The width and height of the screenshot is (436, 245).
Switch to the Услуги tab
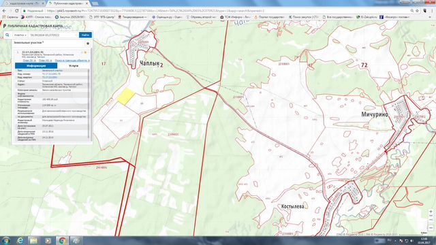pos(74,66)
